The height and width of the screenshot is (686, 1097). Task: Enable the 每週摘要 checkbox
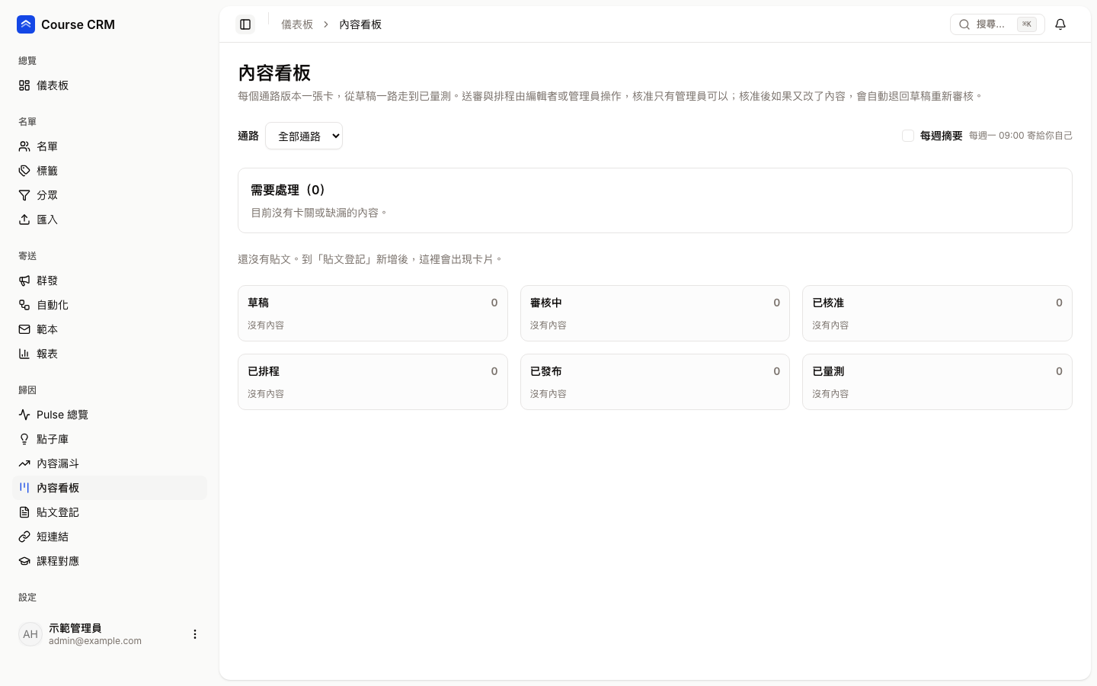tap(908, 136)
